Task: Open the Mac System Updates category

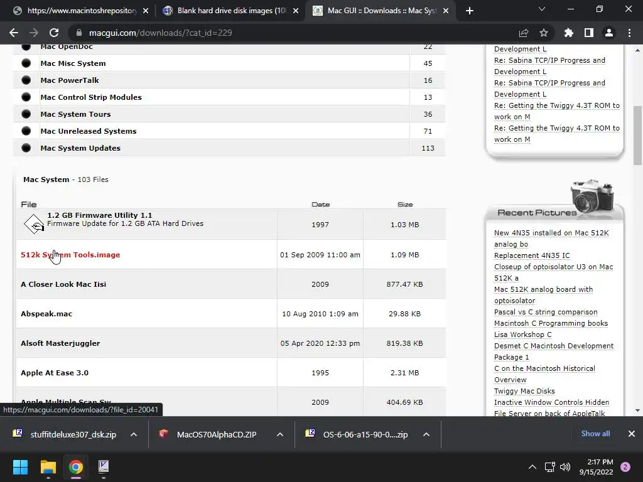Action: [x=80, y=148]
